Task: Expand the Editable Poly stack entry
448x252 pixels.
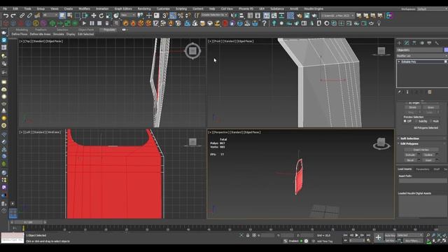Action: pyautogui.click(x=399, y=62)
